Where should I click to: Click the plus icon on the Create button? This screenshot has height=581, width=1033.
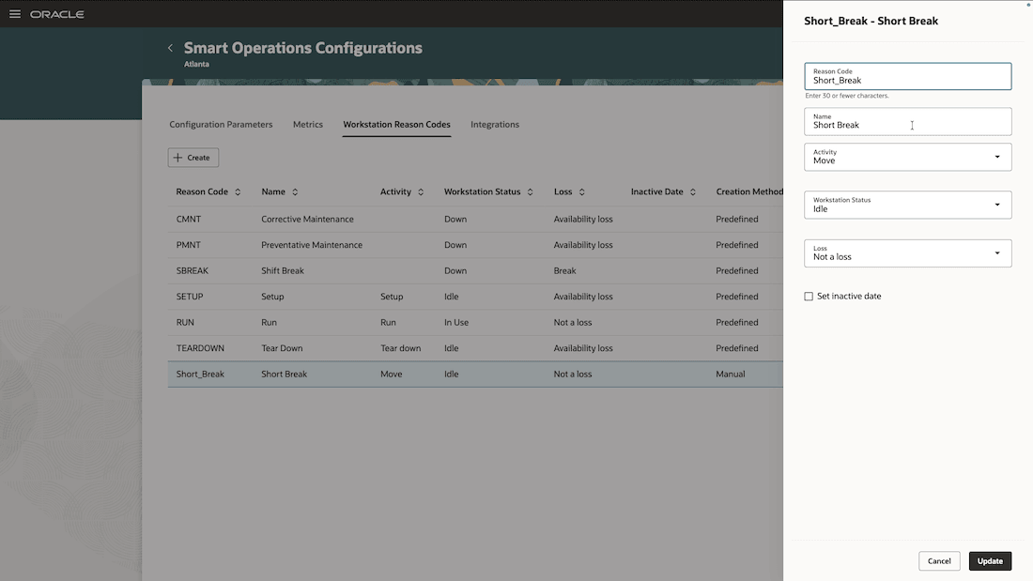tap(178, 157)
